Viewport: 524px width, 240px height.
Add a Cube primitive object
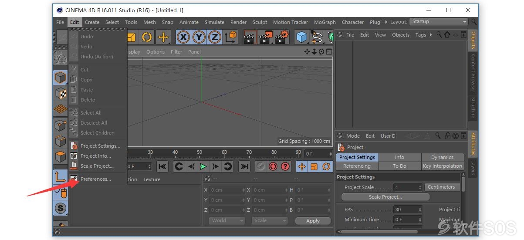pyautogui.click(x=301, y=37)
